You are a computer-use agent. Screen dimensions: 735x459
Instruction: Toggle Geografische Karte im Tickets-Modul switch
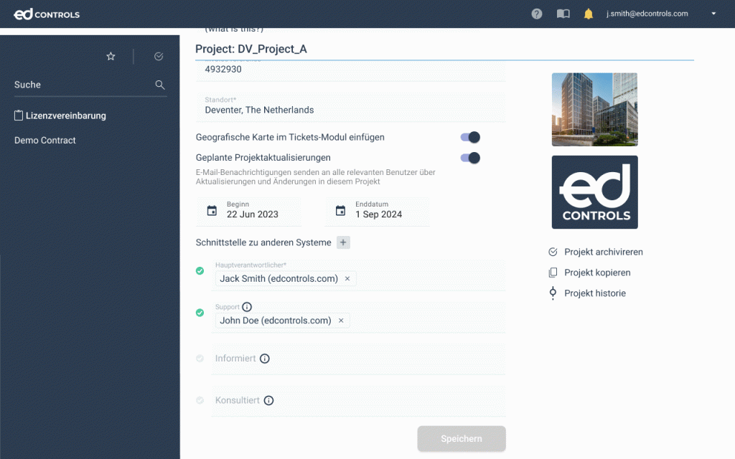coord(470,137)
